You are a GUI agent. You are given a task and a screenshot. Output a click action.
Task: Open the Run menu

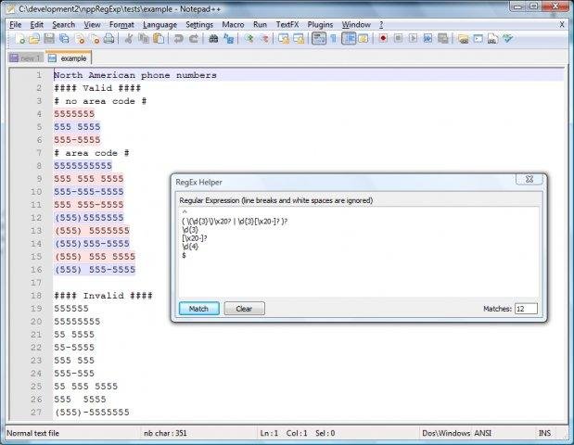click(x=260, y=24)
